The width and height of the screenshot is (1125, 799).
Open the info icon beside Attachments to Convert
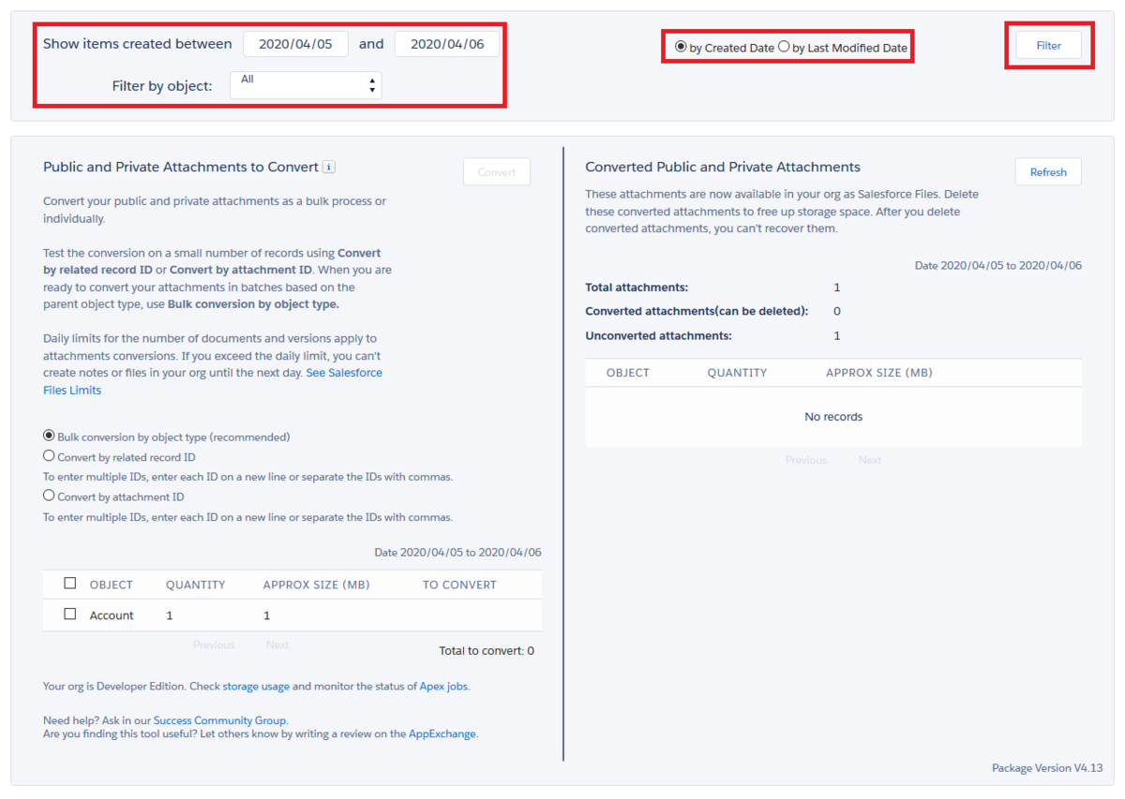point(329,167)
